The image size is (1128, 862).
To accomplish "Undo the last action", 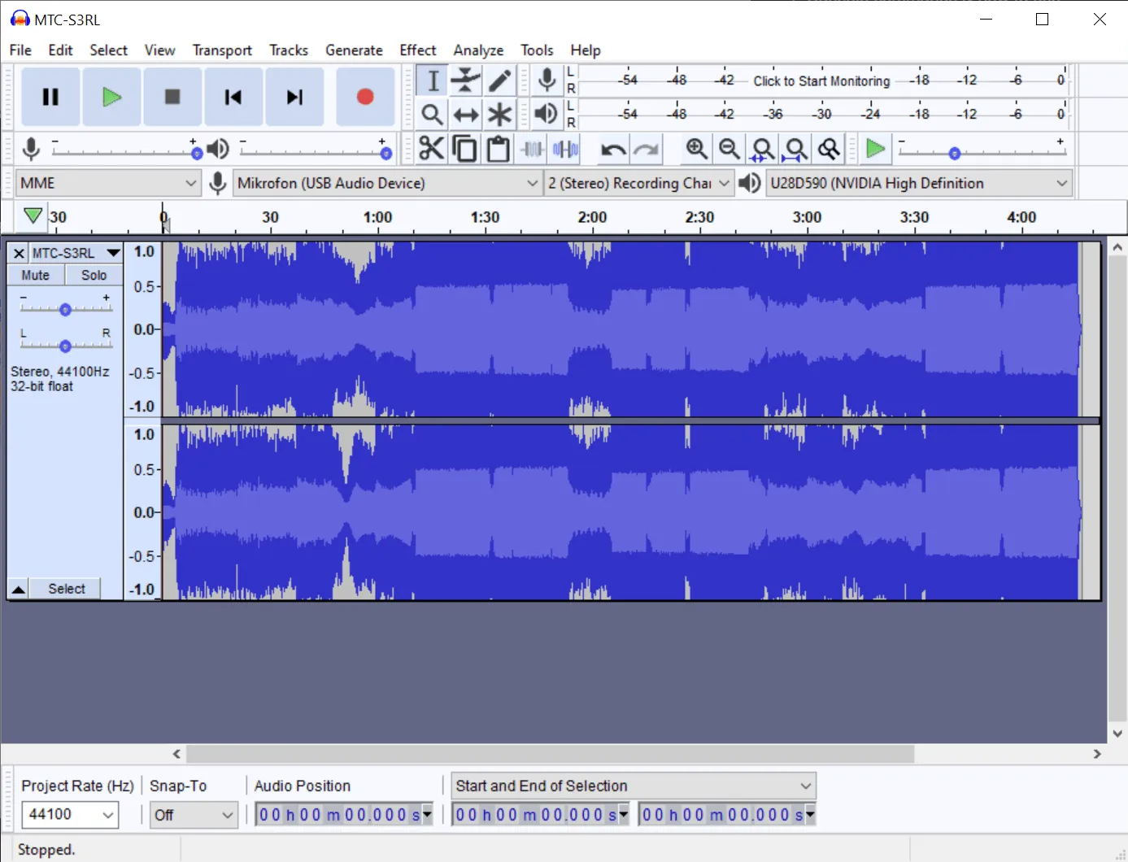I will tap(614, 149).
